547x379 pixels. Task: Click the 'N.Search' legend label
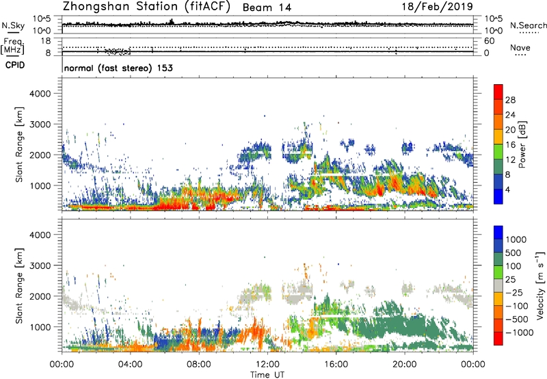[x=528, y=25]
